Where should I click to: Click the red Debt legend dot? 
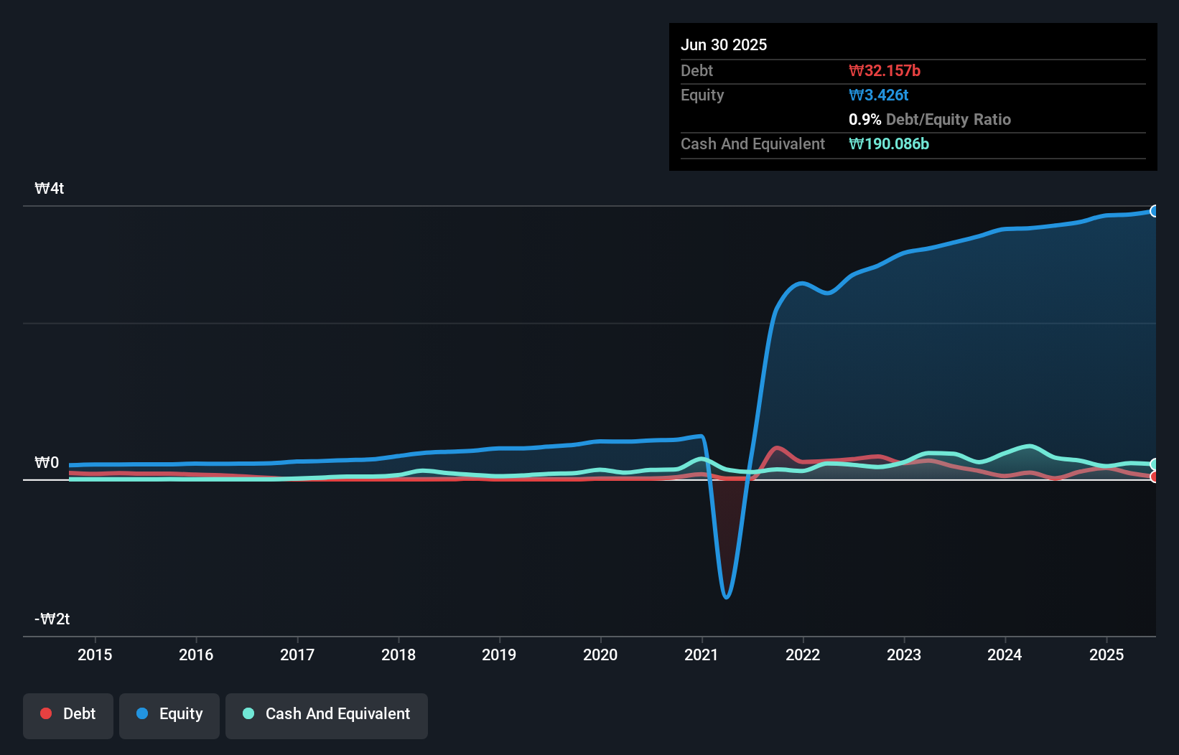click(x=46, y=713)
